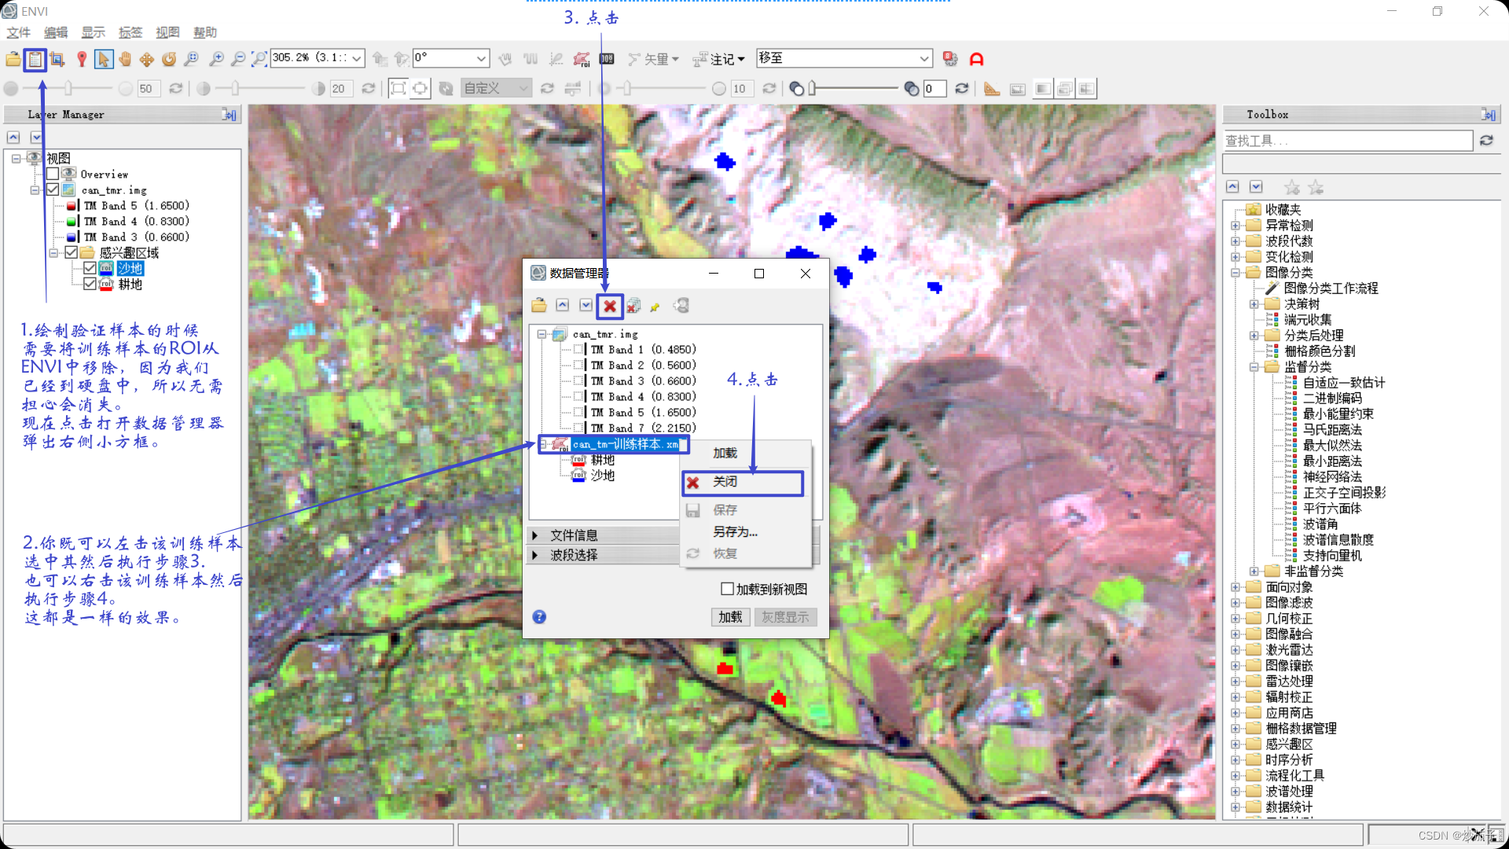Click the 灰度显示 button
1509x849 pixels.
tap(784, 617)
